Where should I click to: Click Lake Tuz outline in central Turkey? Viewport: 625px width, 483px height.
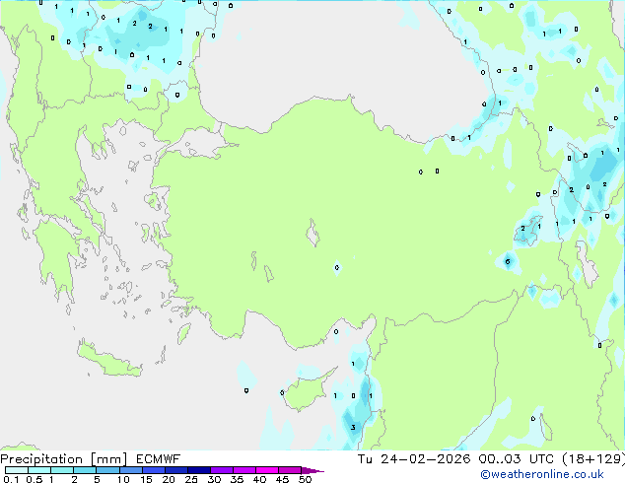[x=312, y=233]
